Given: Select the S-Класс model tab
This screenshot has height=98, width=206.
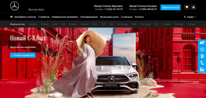Looking at the screenshot, I should 167,24.
